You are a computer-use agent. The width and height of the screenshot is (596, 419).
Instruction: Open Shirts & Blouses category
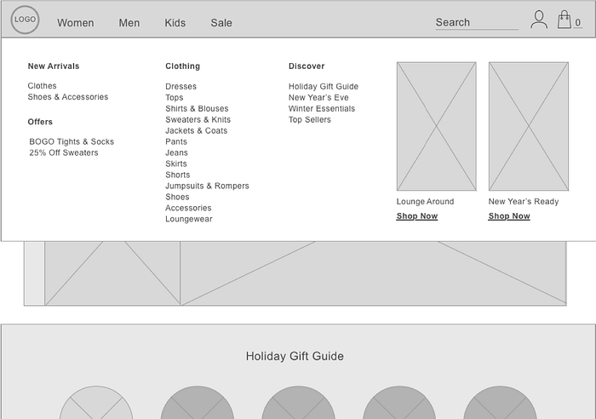(x=197, y=109)
